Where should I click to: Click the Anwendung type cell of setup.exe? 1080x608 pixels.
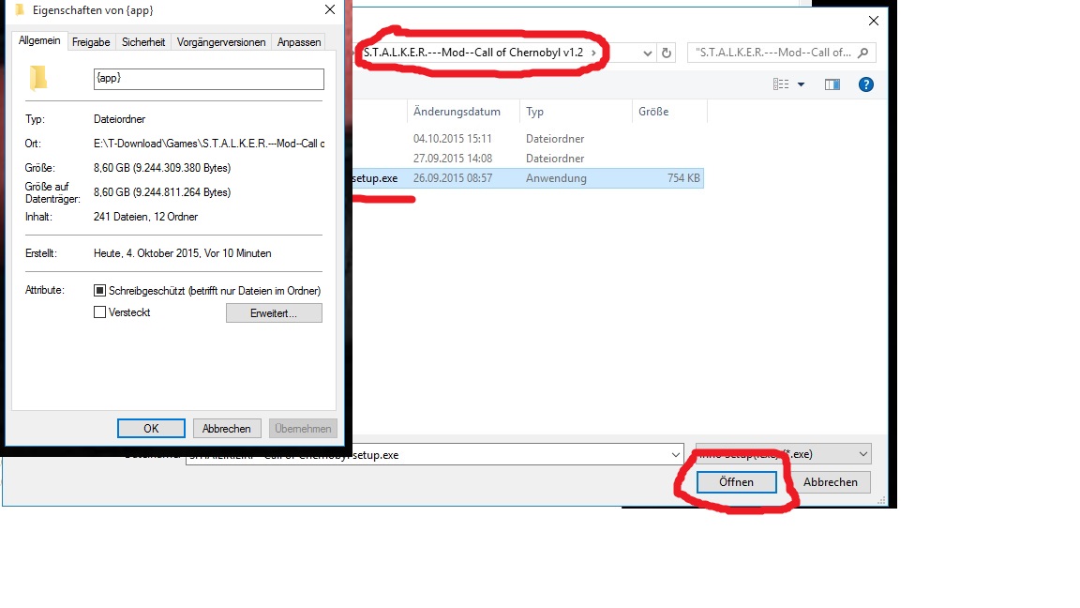pyautogui.click(x=556, y=178)
